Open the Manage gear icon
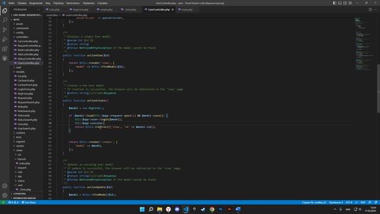Image resolution: width=380 pixels, height=214 pixels. point(5,196)
